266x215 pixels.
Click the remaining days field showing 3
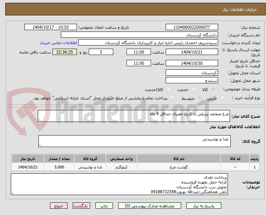[101, 52]
